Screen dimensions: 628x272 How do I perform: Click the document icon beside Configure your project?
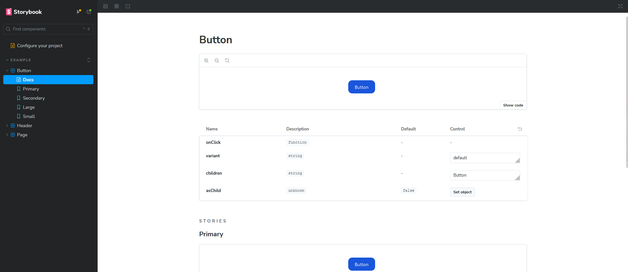pyautogui.click(x=13, y=46)
